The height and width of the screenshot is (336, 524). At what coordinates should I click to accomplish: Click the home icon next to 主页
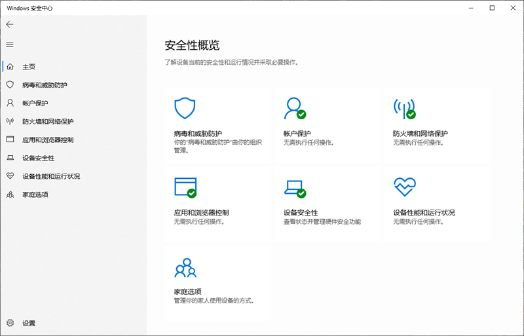click(x=10, y=67)
